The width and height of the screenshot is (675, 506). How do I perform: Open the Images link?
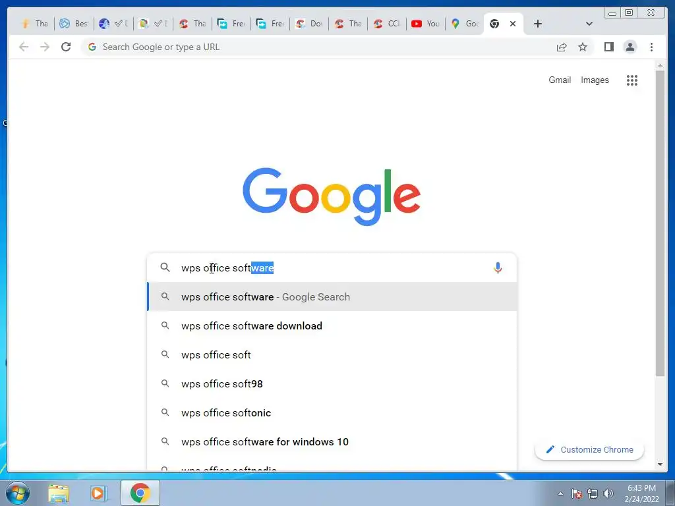coord(595,80)
